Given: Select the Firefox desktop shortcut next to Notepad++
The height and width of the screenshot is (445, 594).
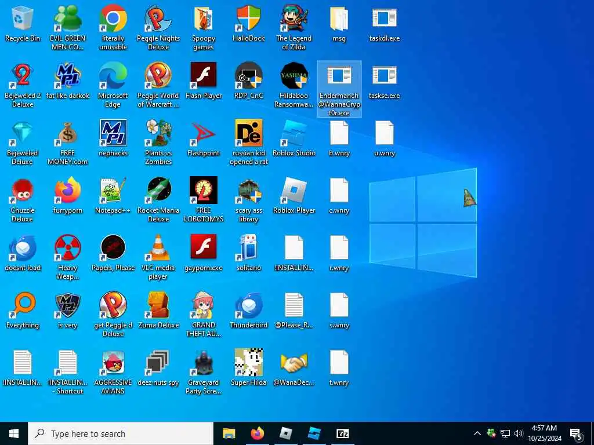Looking at the screenshot, I should click(67, 191).
